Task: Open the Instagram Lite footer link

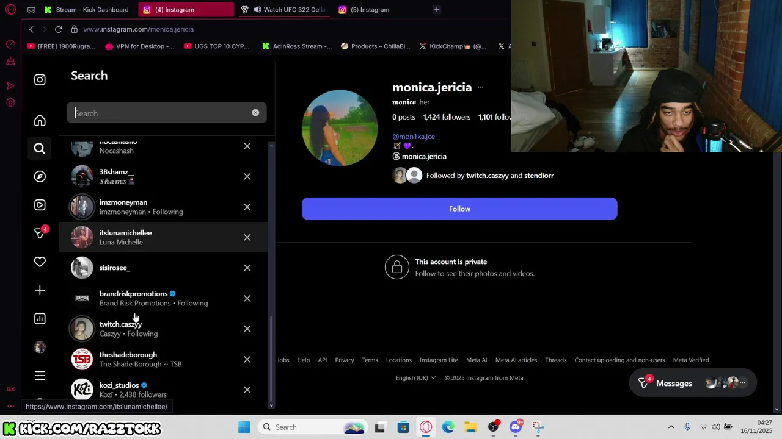Action: (x=439, y=360)
